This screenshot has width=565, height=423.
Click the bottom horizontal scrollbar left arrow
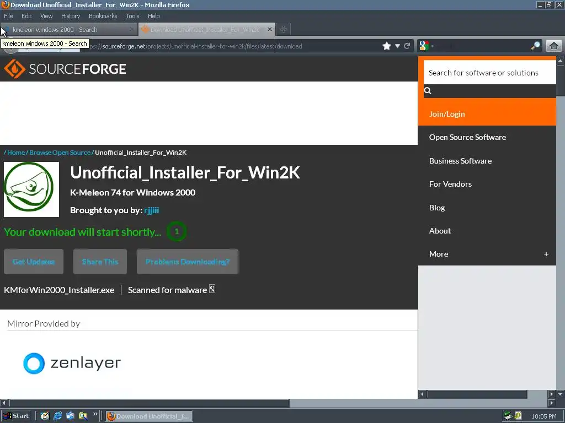(4, 403)
